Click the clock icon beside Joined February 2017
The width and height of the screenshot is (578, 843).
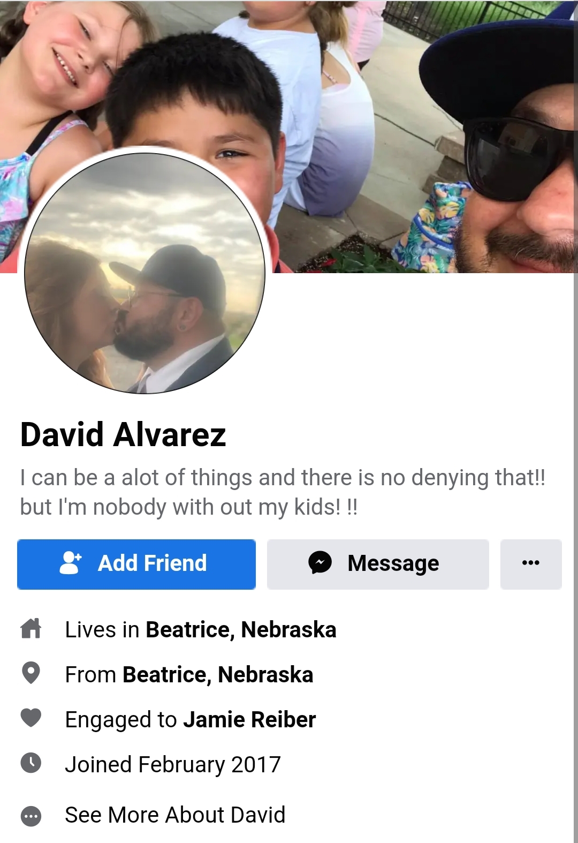(31, 763)
